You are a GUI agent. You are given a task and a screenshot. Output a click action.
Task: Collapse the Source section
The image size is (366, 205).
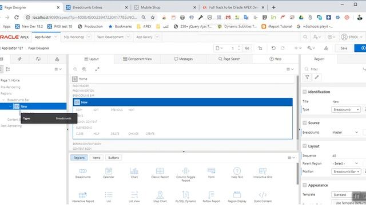point(305,123)
